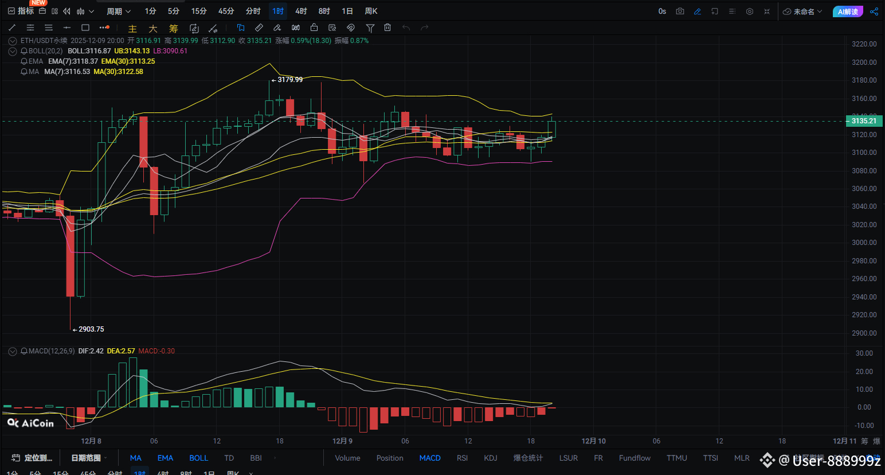Image resolution: width=885 pixels, height=475 pixels.
Task: Click the exit fullscreen icon
Action: pyautogui.click(x=767, y=11)
